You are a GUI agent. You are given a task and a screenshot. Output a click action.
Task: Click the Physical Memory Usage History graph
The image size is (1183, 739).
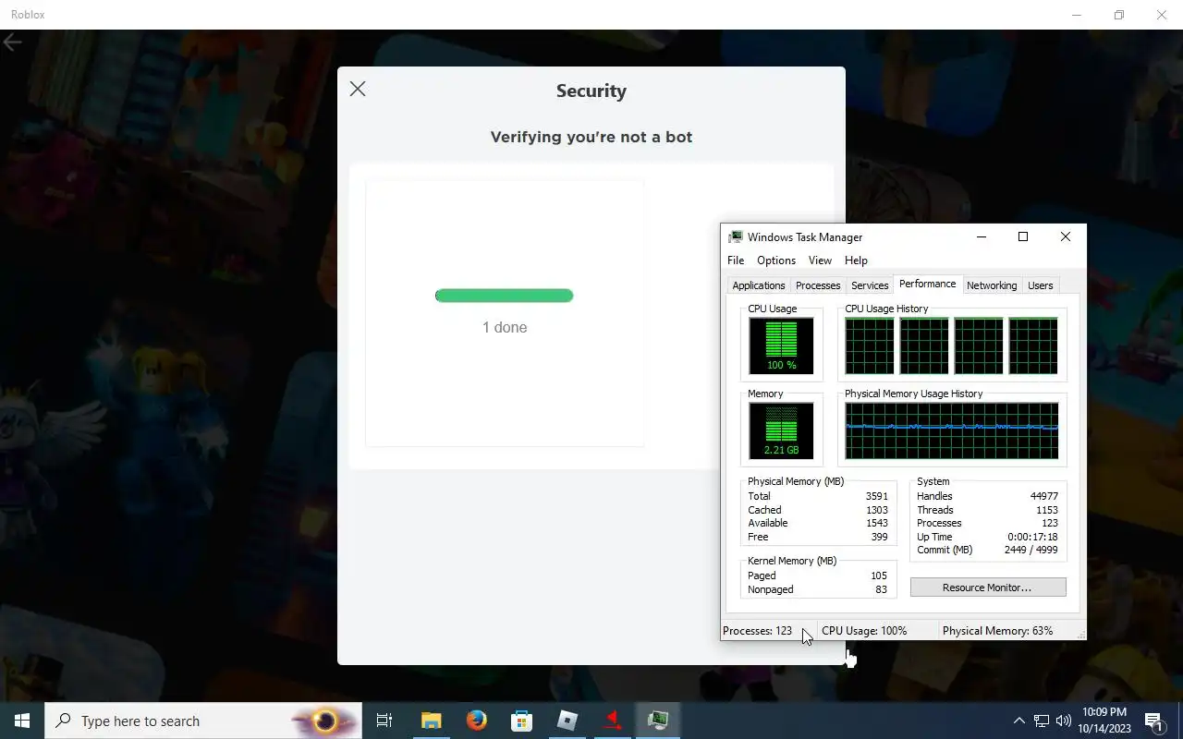(x=951, y=430)
